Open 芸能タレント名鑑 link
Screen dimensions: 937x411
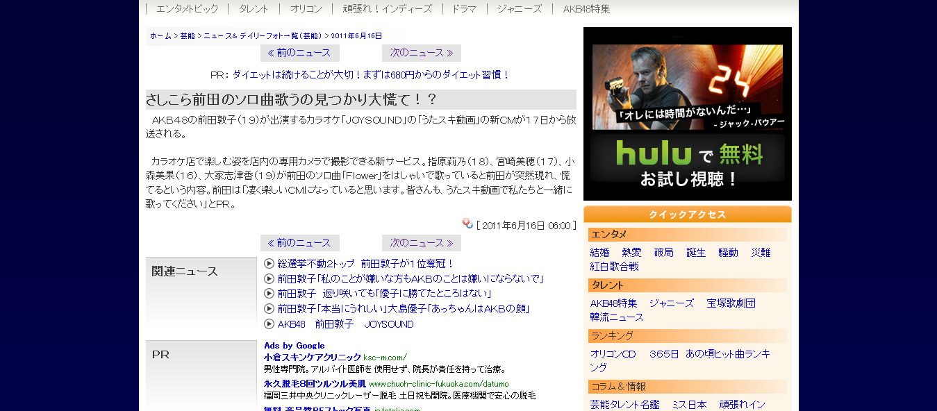click(x=625, y=405)
